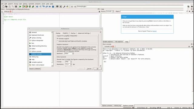Click Encoding UTF-8 in status bar
Screen dimensions: 194x109
click(x=156, y=108)
